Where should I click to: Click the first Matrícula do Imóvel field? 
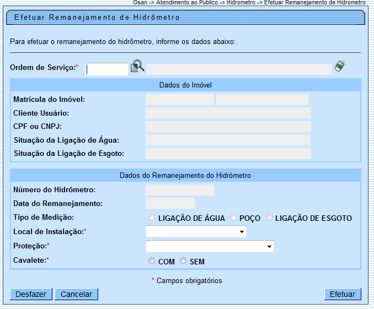[179, 100]
